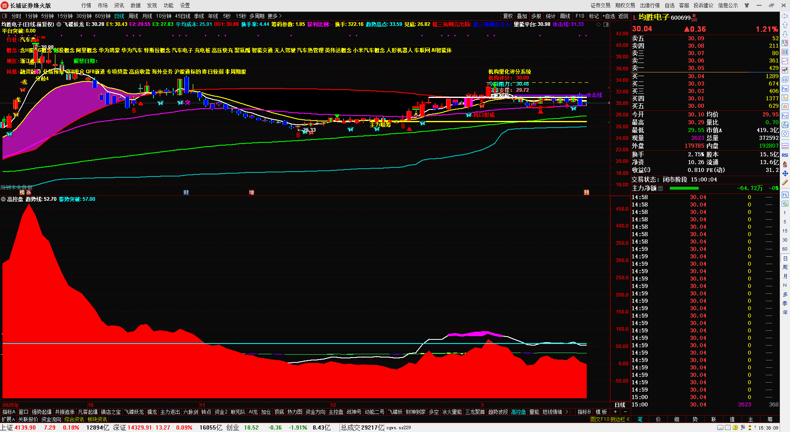
Task: Expand the 更多 periods dropdown
Action: point(274,16)
